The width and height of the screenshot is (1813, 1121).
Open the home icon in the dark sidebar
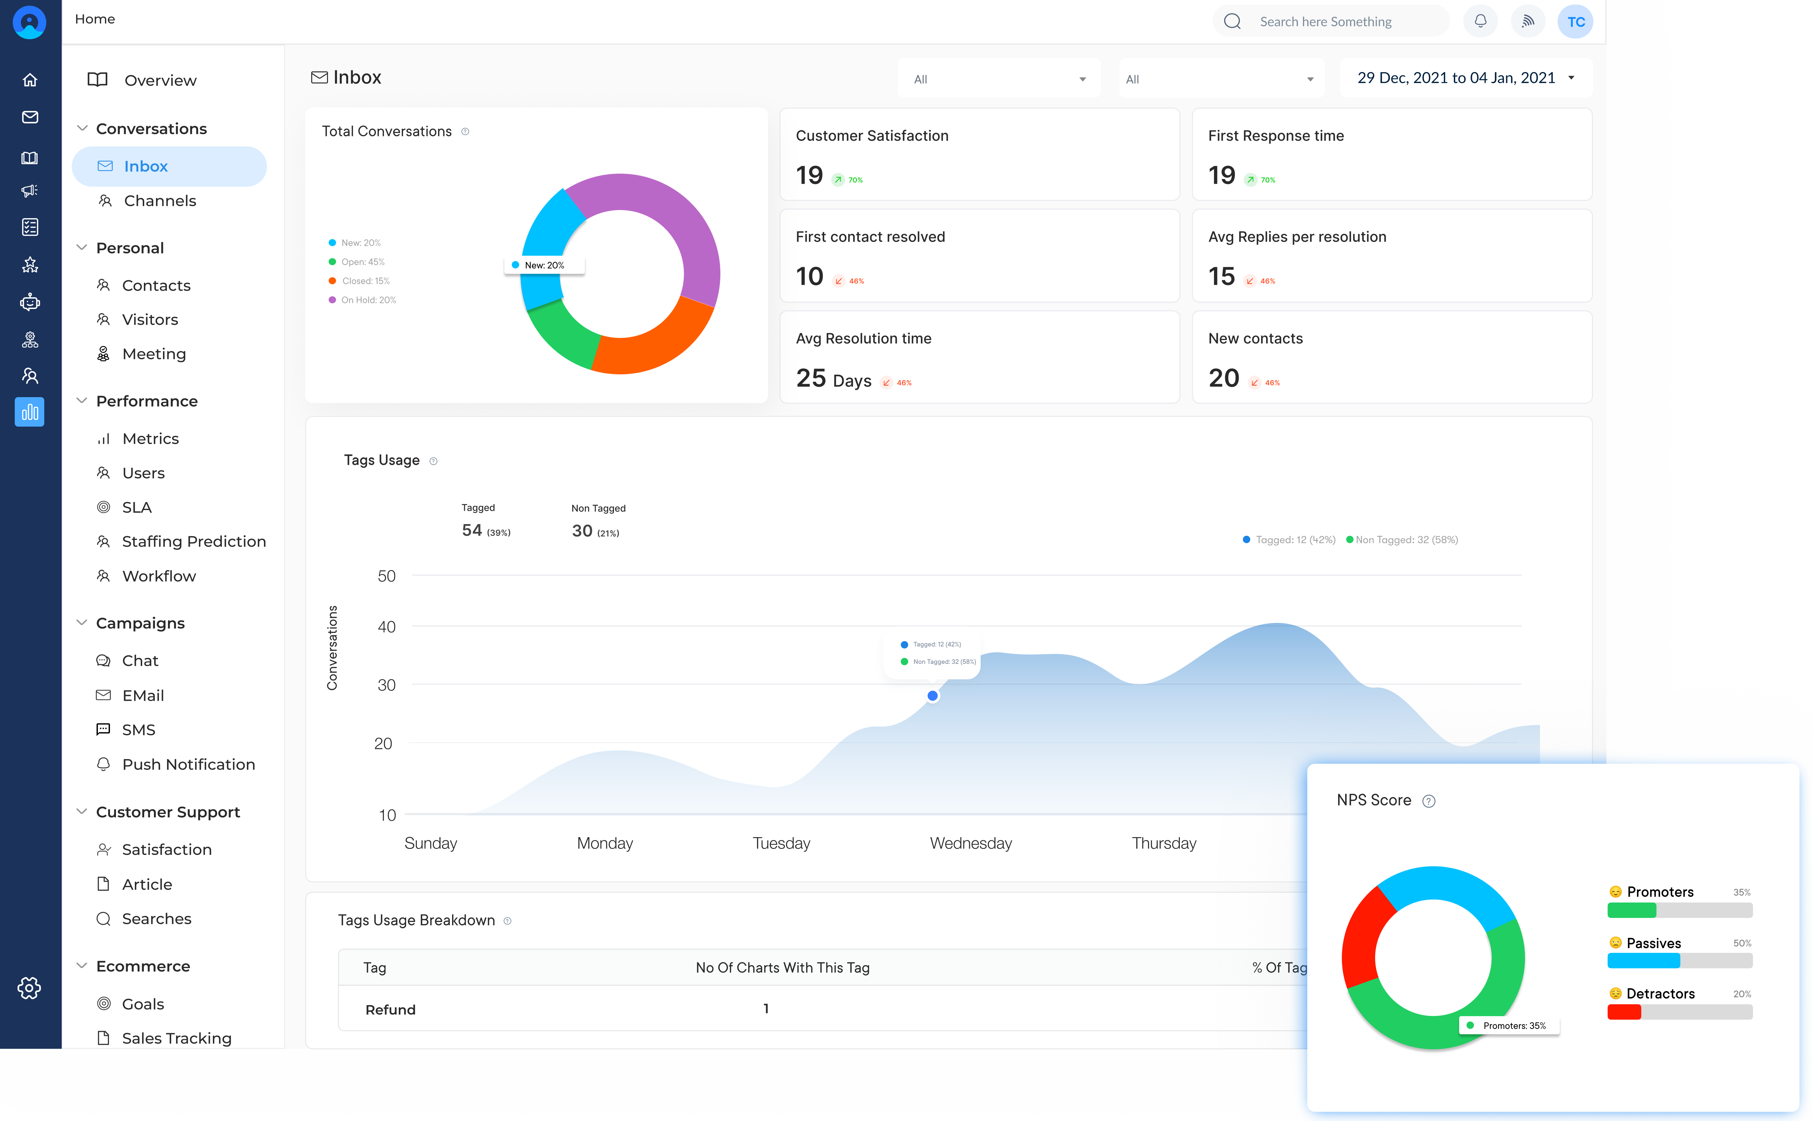30,80
